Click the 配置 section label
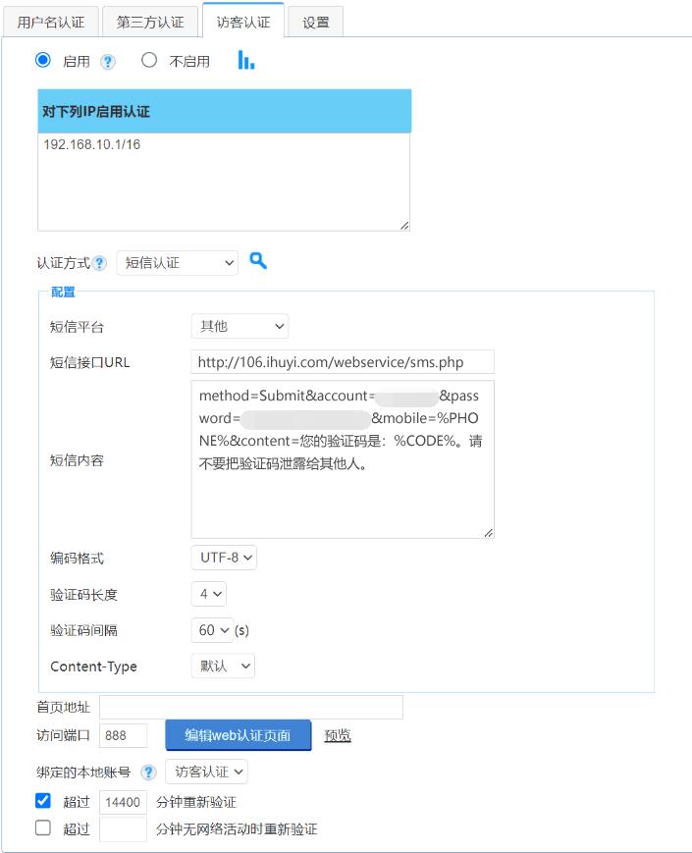This screenshot has height=853, width=692. coord(63,293)
